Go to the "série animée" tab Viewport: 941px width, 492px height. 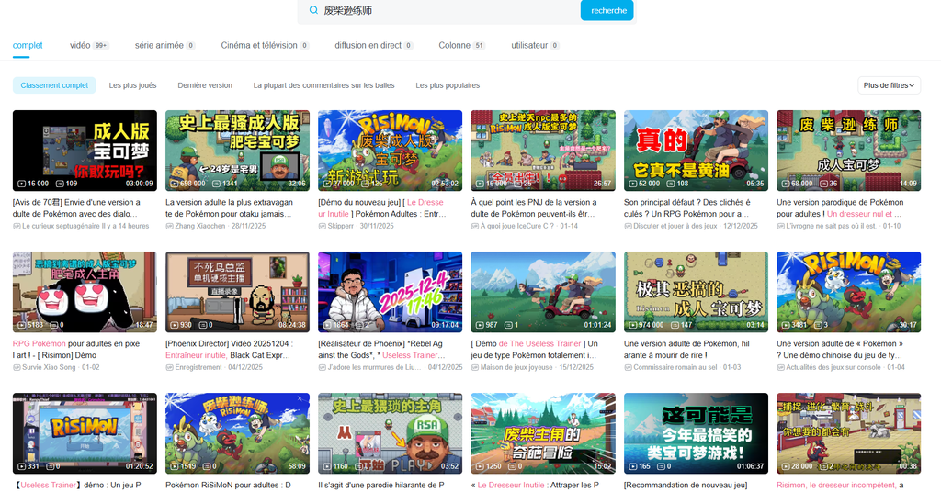coord(158,45)
